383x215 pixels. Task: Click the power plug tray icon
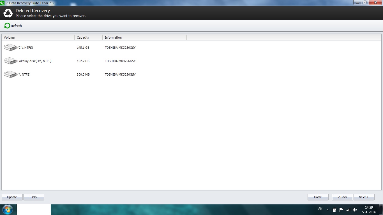tap(334, 210)
